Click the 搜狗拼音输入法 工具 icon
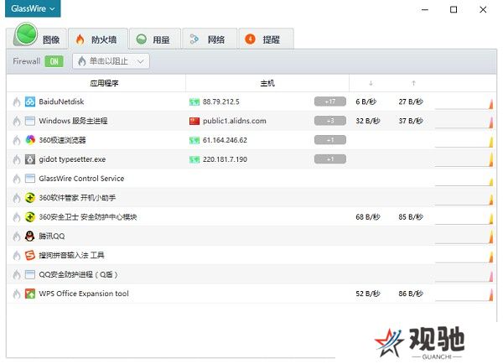This screenshot has height=364, width=503. tap(30, 256)
